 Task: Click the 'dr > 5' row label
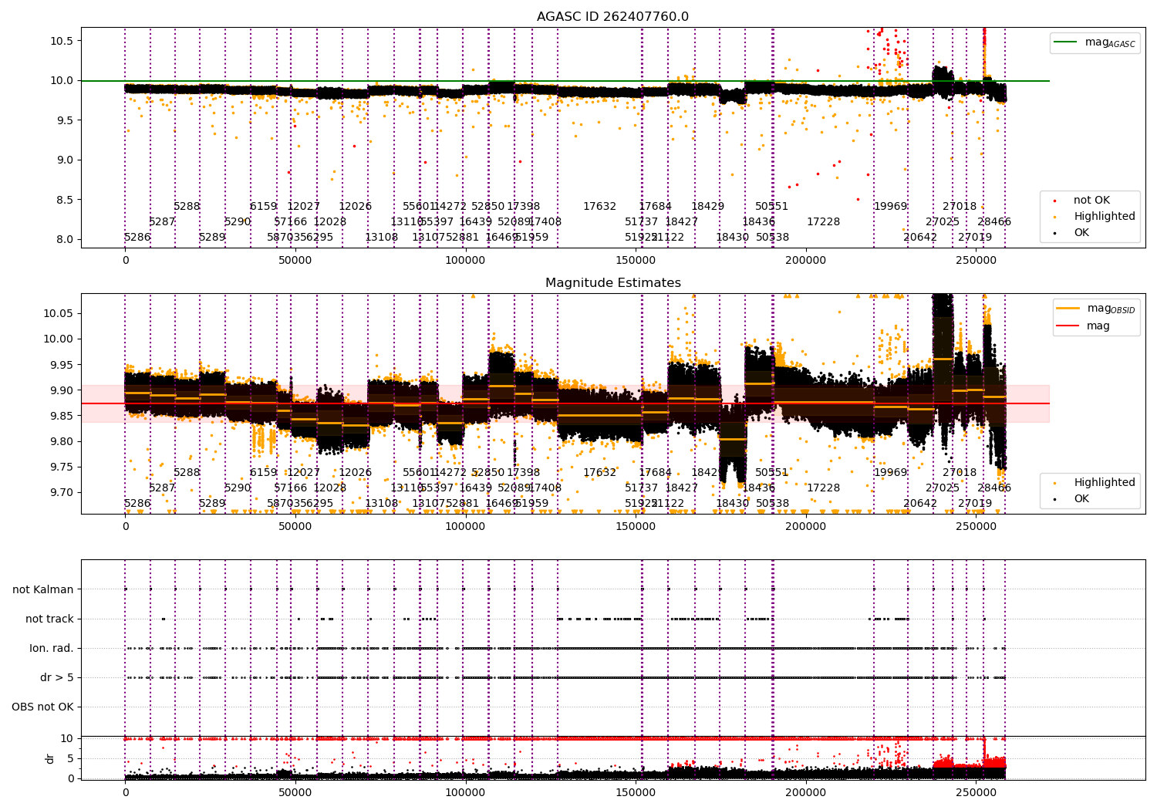pos(57,677)
